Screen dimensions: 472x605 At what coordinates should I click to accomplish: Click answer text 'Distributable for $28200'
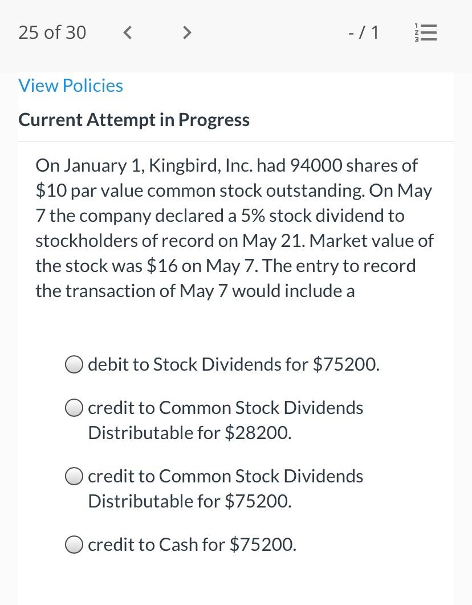coord(190,433)
